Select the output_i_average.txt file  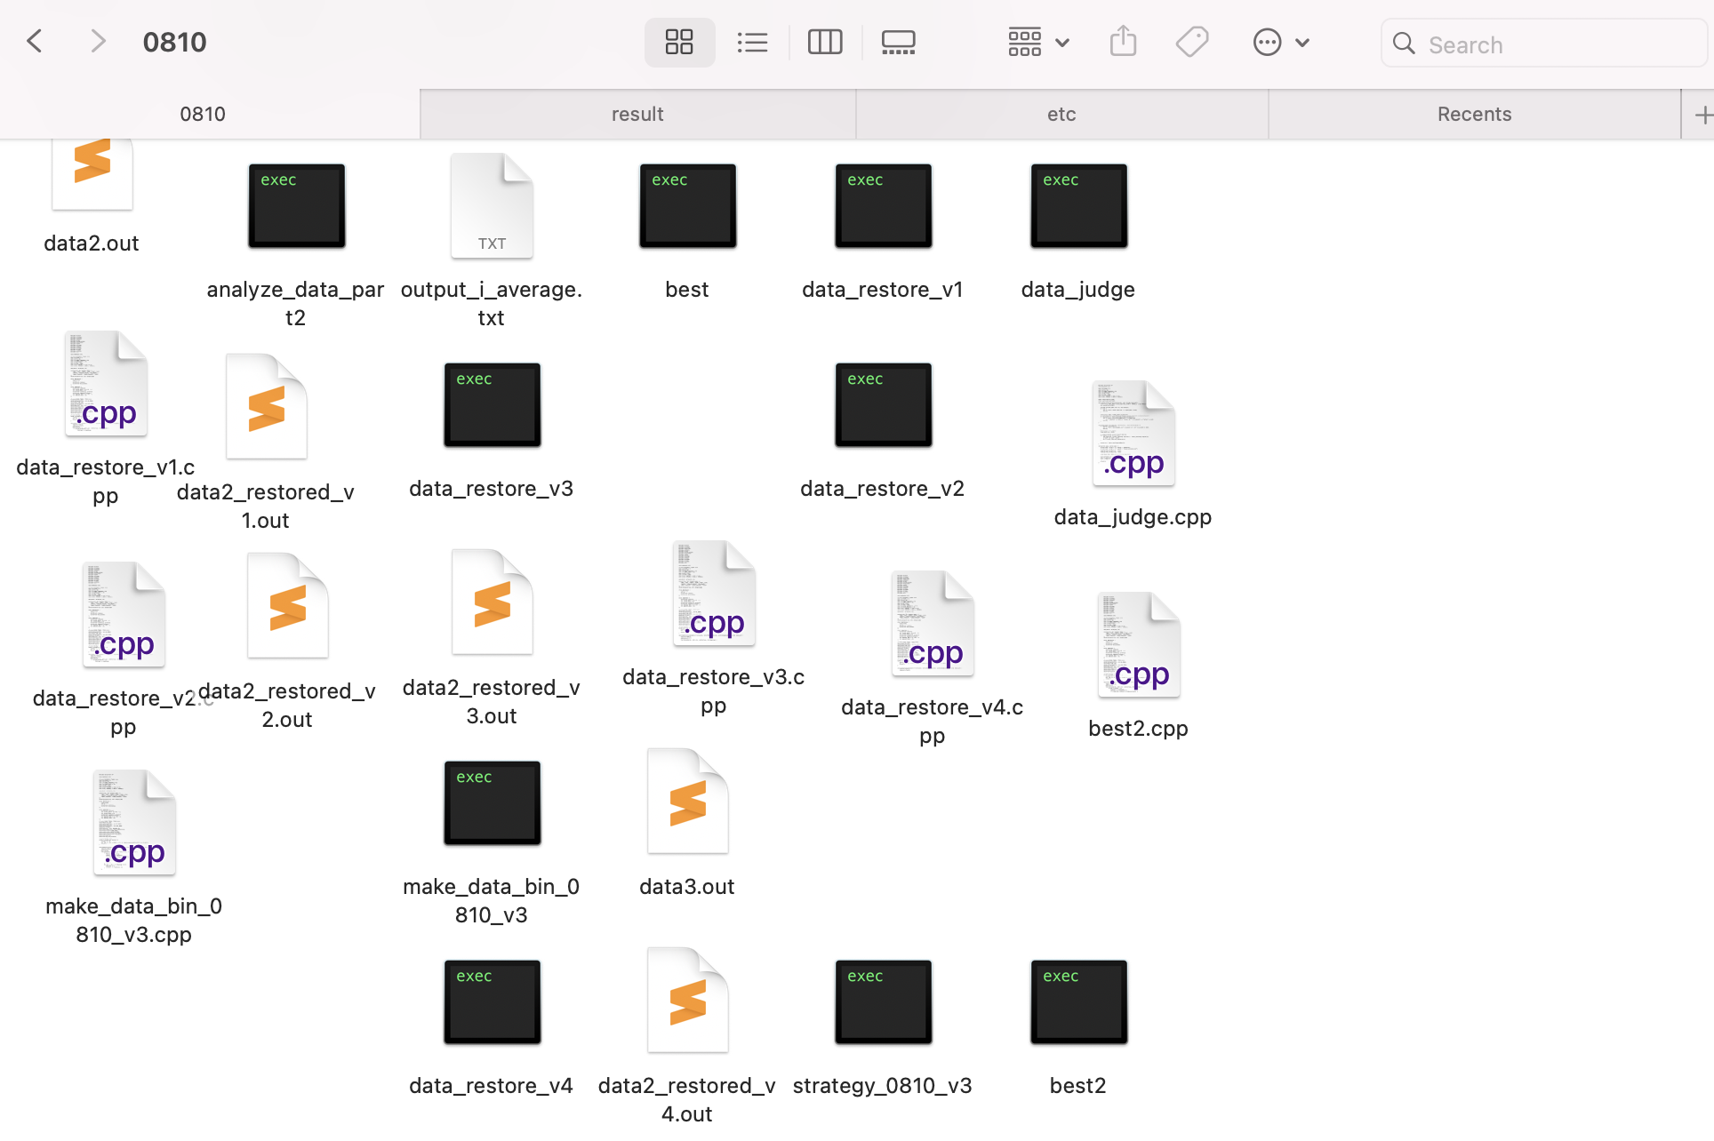pyautogui.click(x=492, y=207)
